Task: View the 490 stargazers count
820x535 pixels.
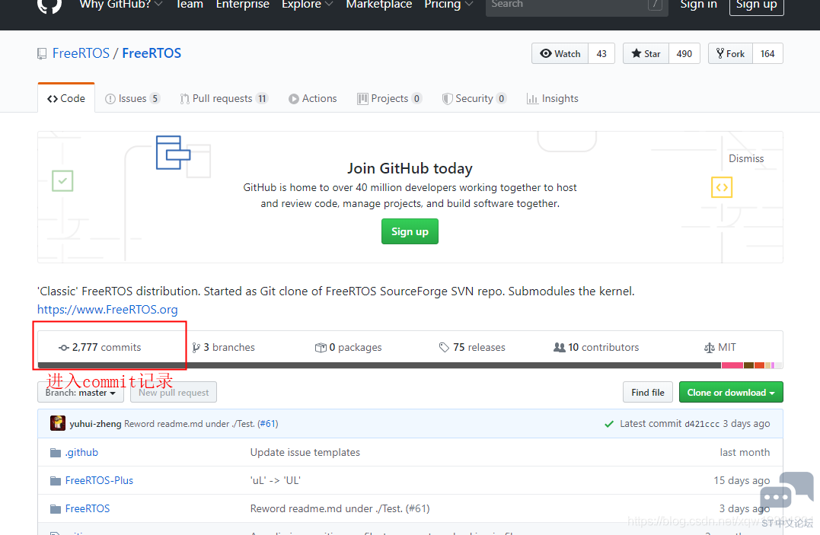Action: [x=684, y=53]
